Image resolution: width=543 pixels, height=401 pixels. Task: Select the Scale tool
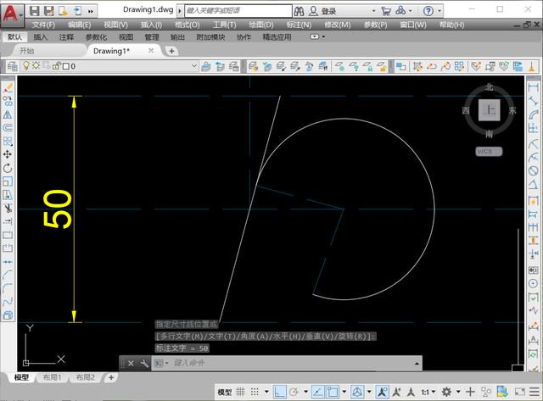click(x=8, y=181)
